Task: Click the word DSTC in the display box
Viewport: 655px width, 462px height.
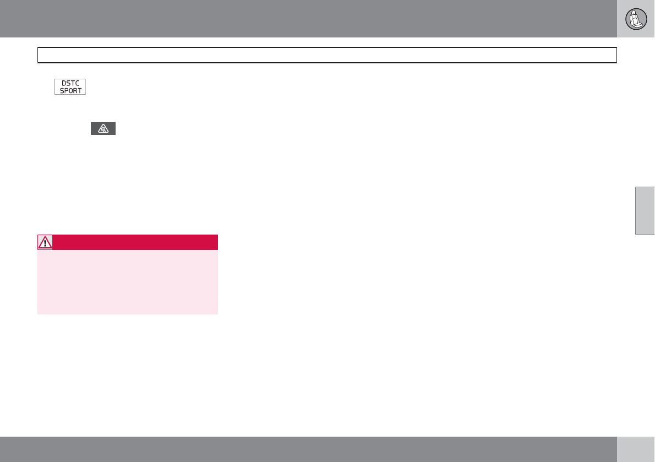Action: [x=70, y=83]
